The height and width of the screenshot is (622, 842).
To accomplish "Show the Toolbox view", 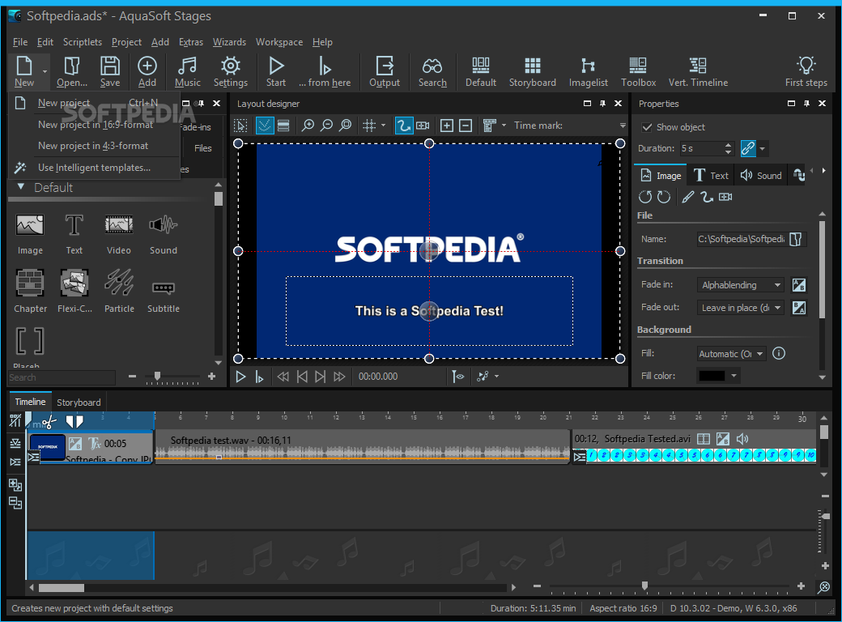I will [x=638, y=72].
